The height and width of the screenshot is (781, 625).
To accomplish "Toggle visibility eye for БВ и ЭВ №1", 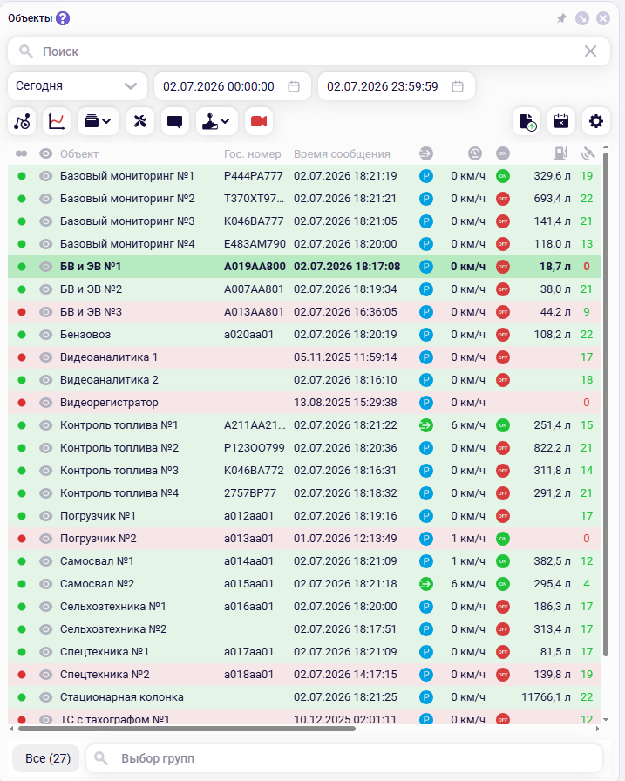I will (x=46, y=267).
